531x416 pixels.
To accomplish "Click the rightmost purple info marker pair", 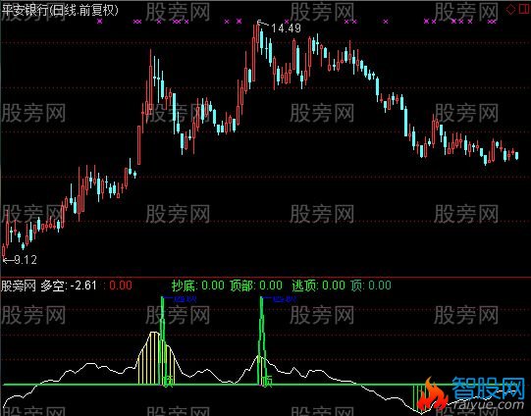I will coord(493,22).
